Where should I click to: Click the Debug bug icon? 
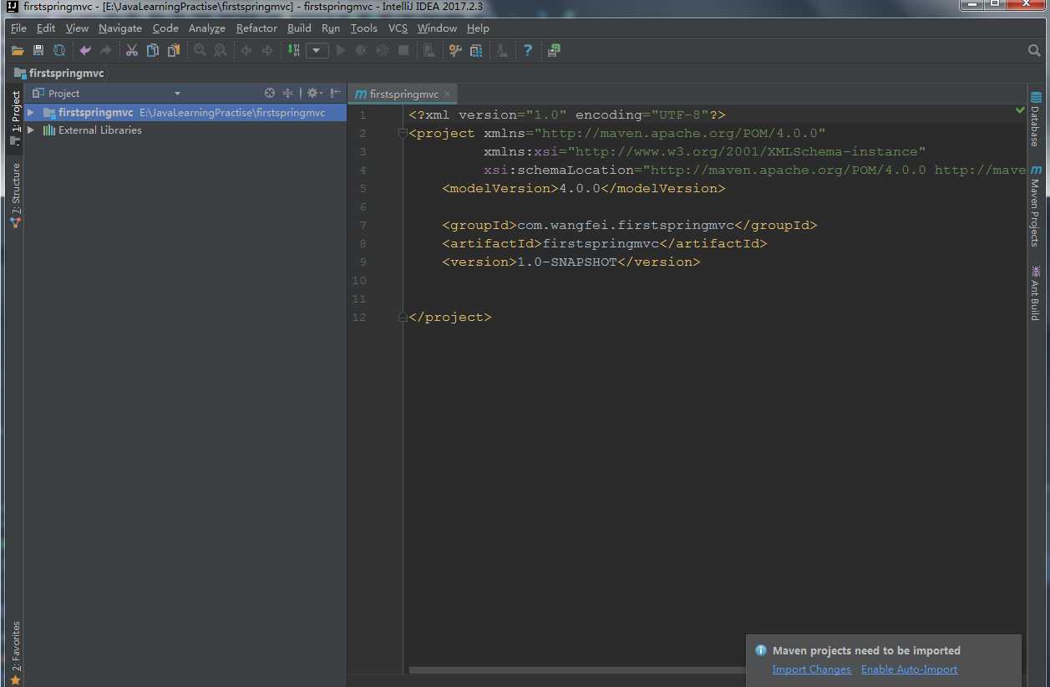click(361, 50)
